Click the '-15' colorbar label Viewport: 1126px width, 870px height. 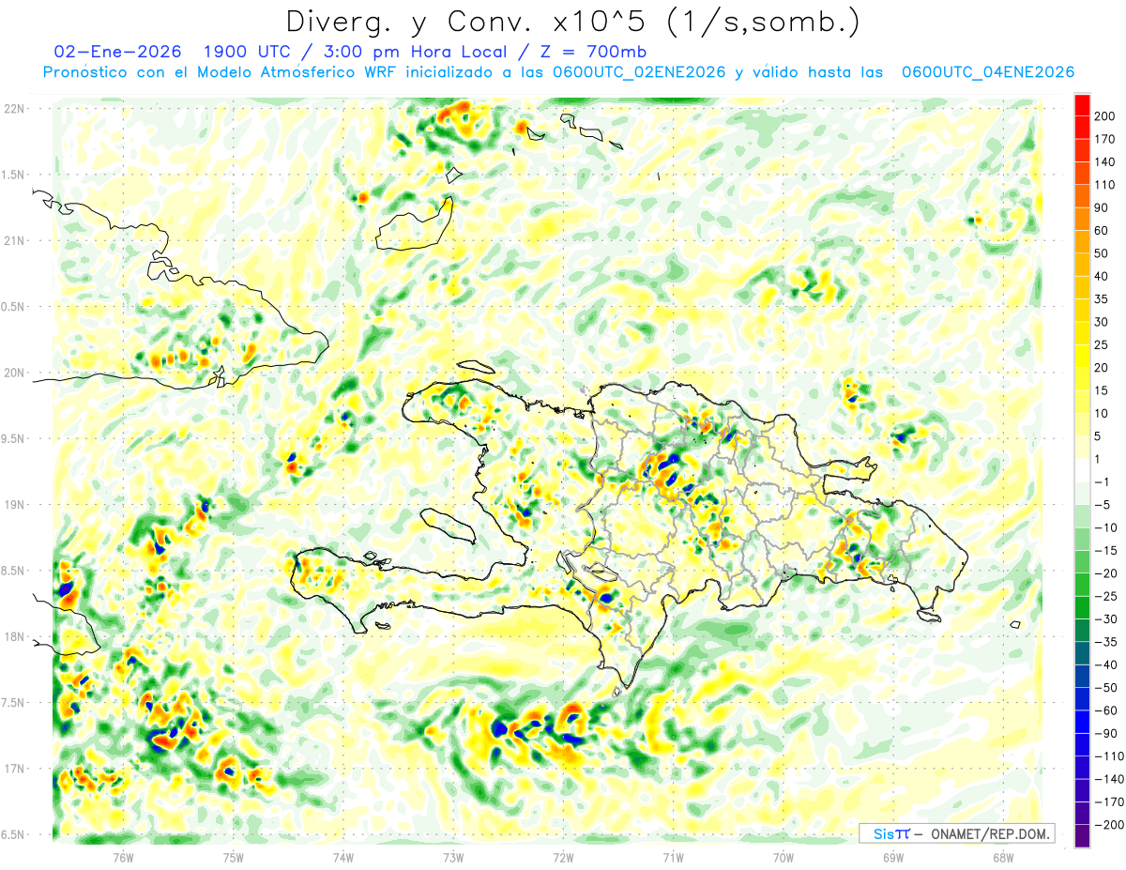[x=1104, y=550]
